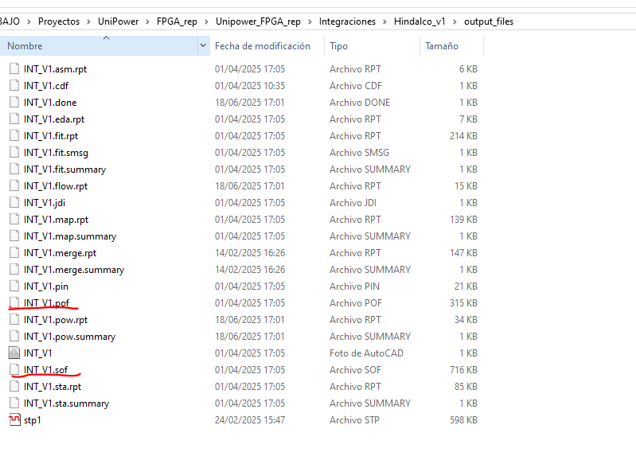Sort by the Tamaño column header
Image resolution: width=636 pixels, height=460 pixels.
point(451,46)
